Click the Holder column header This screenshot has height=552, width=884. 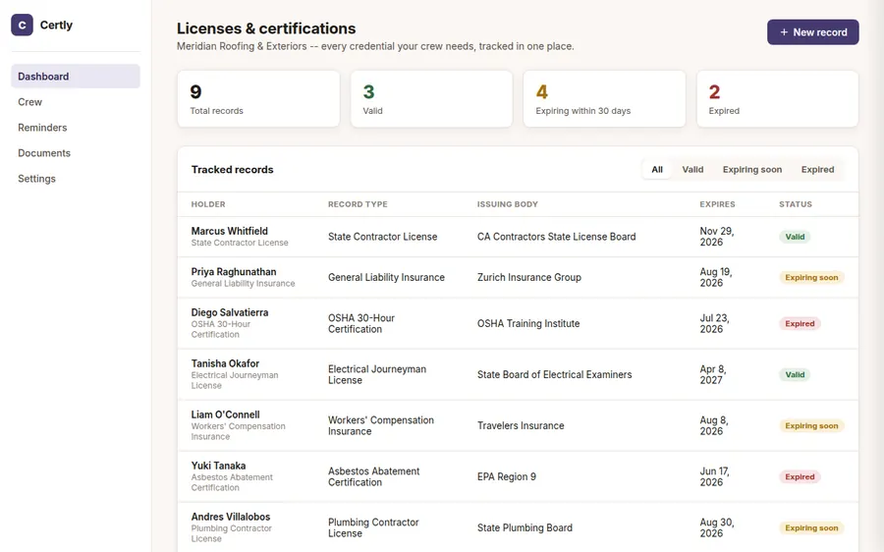click(x=208, y=204)
